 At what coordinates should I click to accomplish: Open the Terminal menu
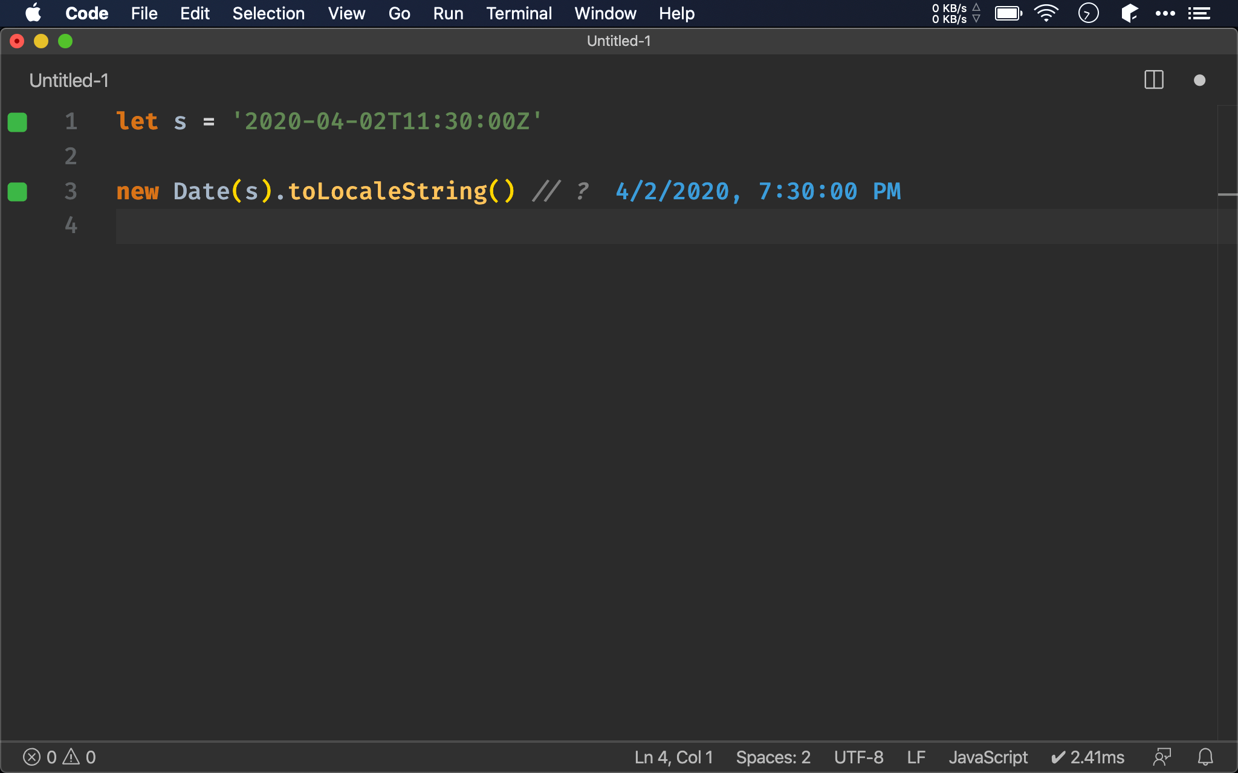519,13
